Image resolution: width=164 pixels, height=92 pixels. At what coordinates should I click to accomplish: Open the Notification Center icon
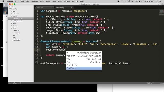pos(160,1)
